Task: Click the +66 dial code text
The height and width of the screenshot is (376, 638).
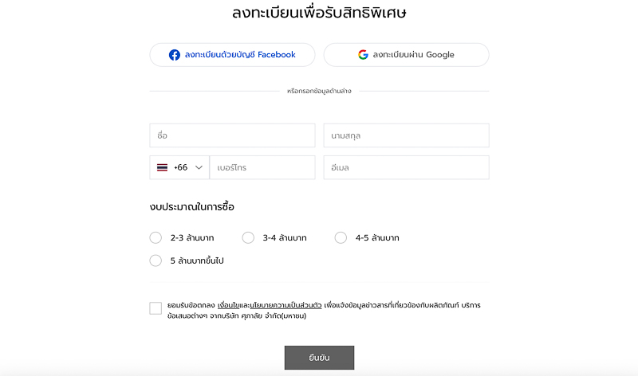Action: point(181,168)
